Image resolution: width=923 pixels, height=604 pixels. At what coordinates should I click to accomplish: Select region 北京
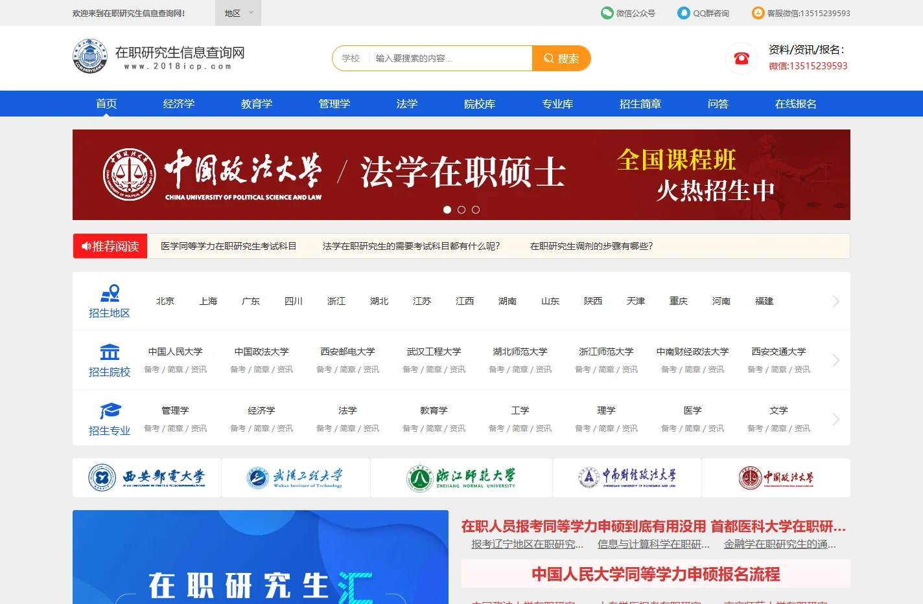coord(165,301)
